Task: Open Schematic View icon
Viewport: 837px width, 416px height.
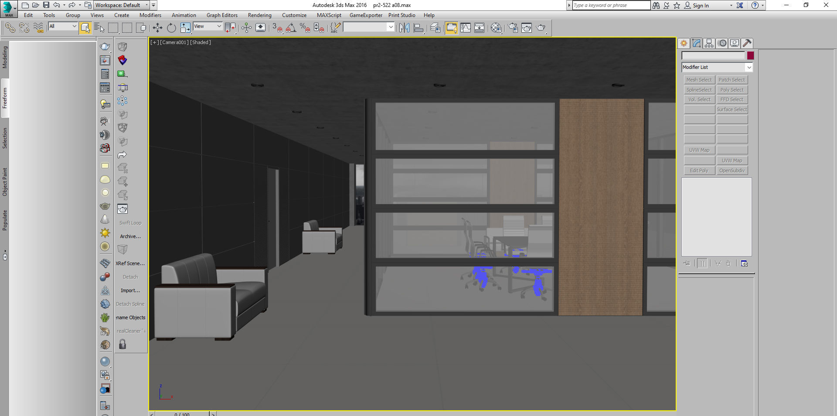Action: 479,28
